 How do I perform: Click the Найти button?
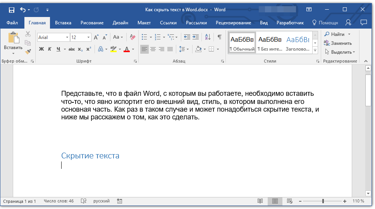[x=337, y=34]
